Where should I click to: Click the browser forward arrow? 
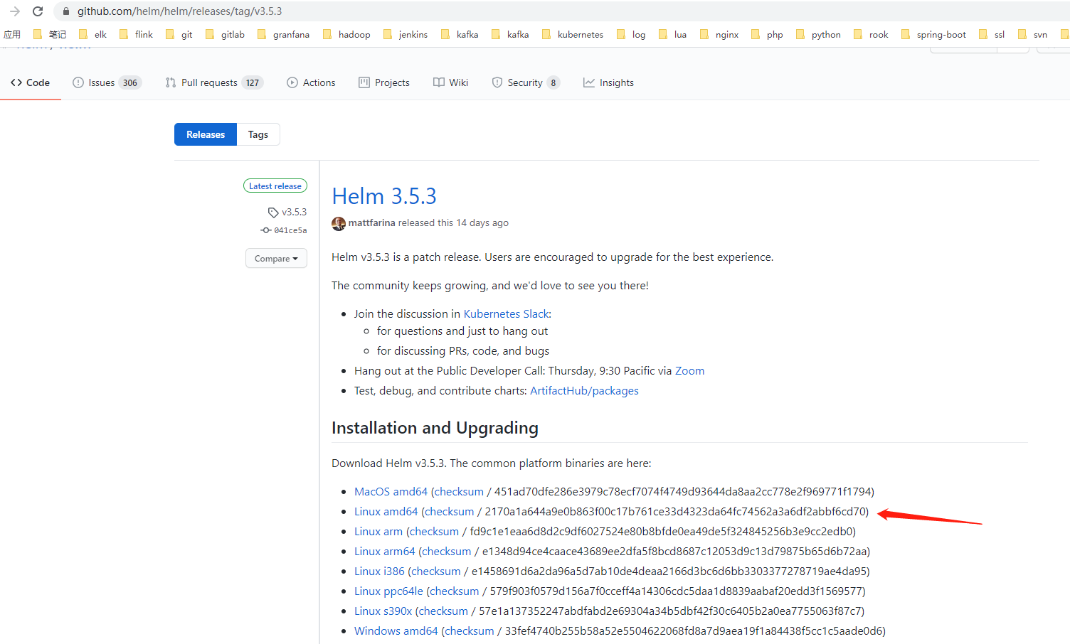[x=15, y=11]
